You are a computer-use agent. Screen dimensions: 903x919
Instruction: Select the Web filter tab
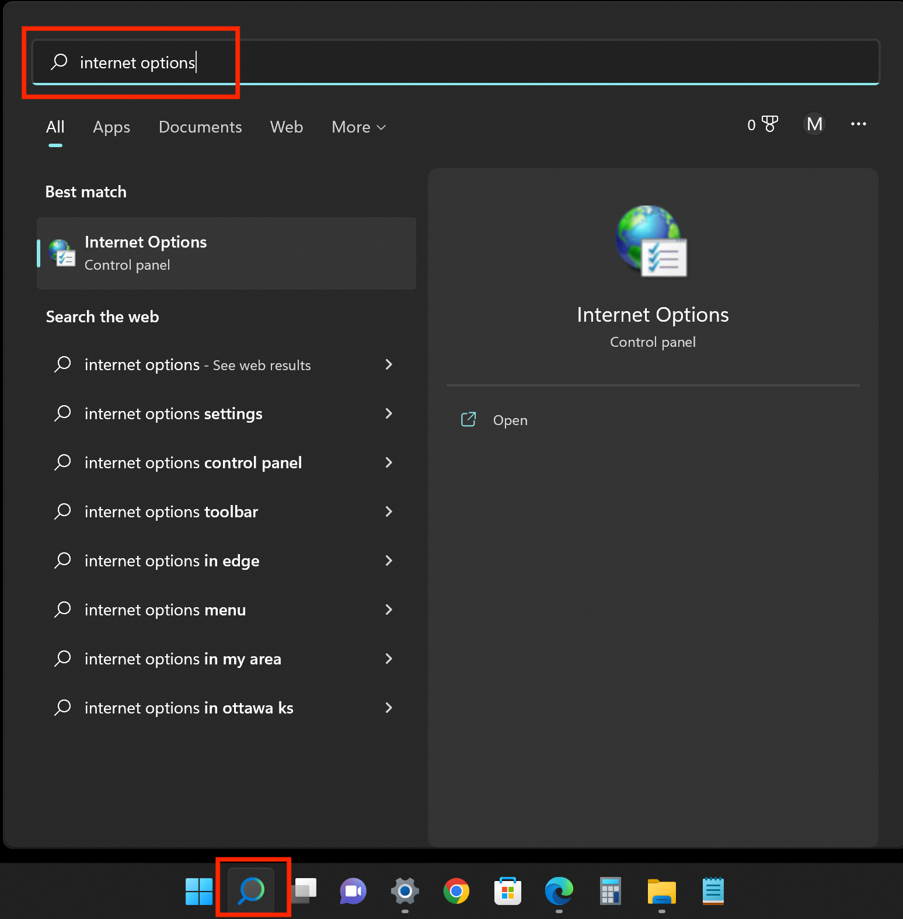tap(287, 127)
